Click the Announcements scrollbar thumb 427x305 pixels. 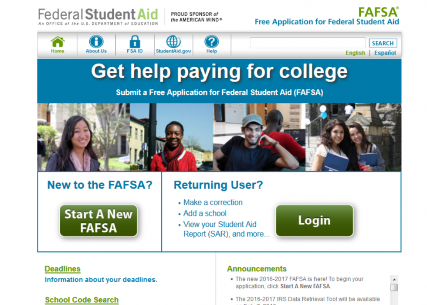(394, 288)
